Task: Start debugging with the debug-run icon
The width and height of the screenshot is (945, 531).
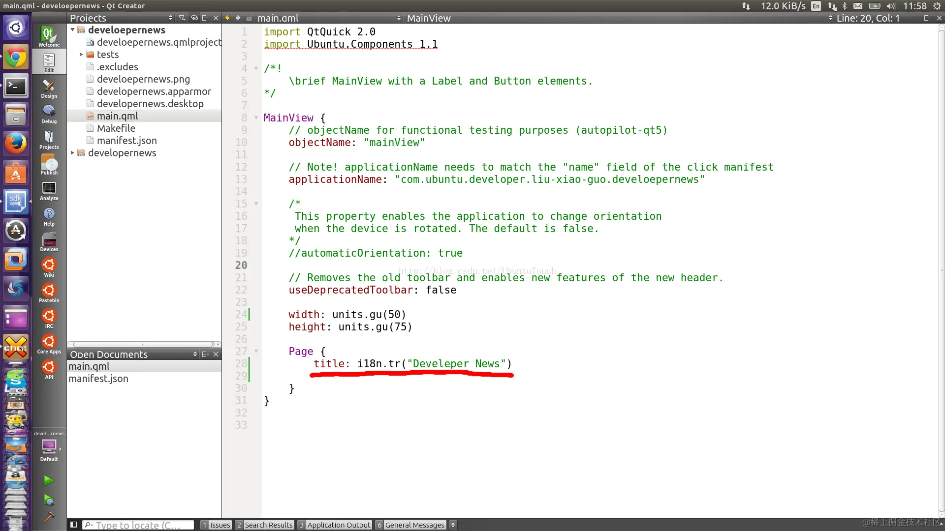Action: pyautogui.click(x=49, y=500)
